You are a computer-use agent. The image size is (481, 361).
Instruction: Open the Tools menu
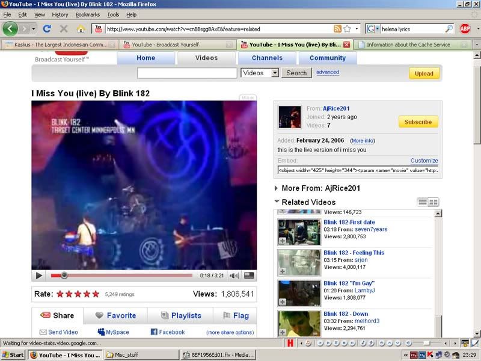point(113,14)
